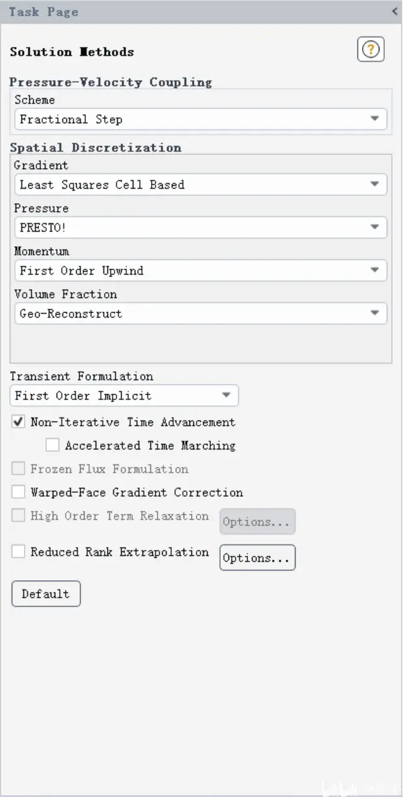Screen dimensions: 403x797
Task: Uncheck Non-Iterative Time Advancement
Action: 18,422
